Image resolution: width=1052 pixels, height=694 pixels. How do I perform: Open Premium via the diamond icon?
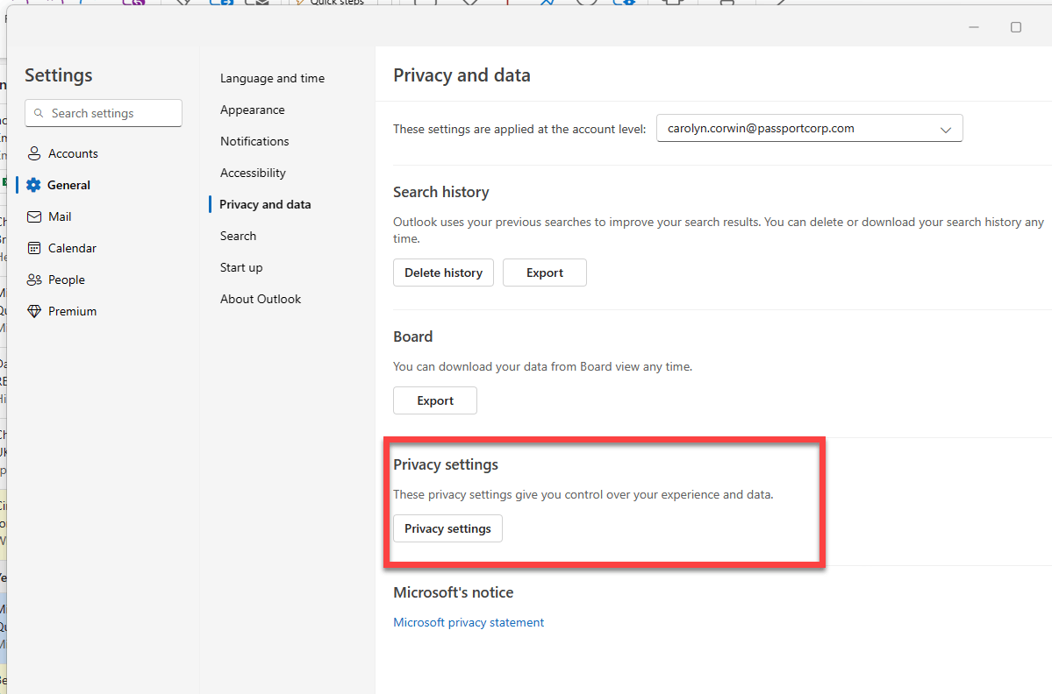tap(34, 311)
